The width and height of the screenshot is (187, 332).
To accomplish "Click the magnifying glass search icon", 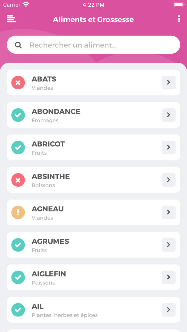I will pos(18,45).
